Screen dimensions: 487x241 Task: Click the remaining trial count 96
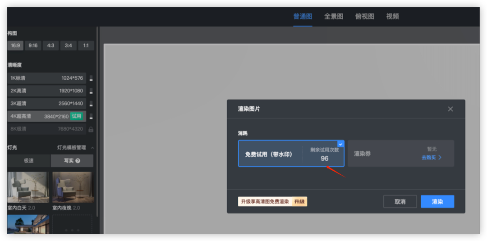coord(325,159)
